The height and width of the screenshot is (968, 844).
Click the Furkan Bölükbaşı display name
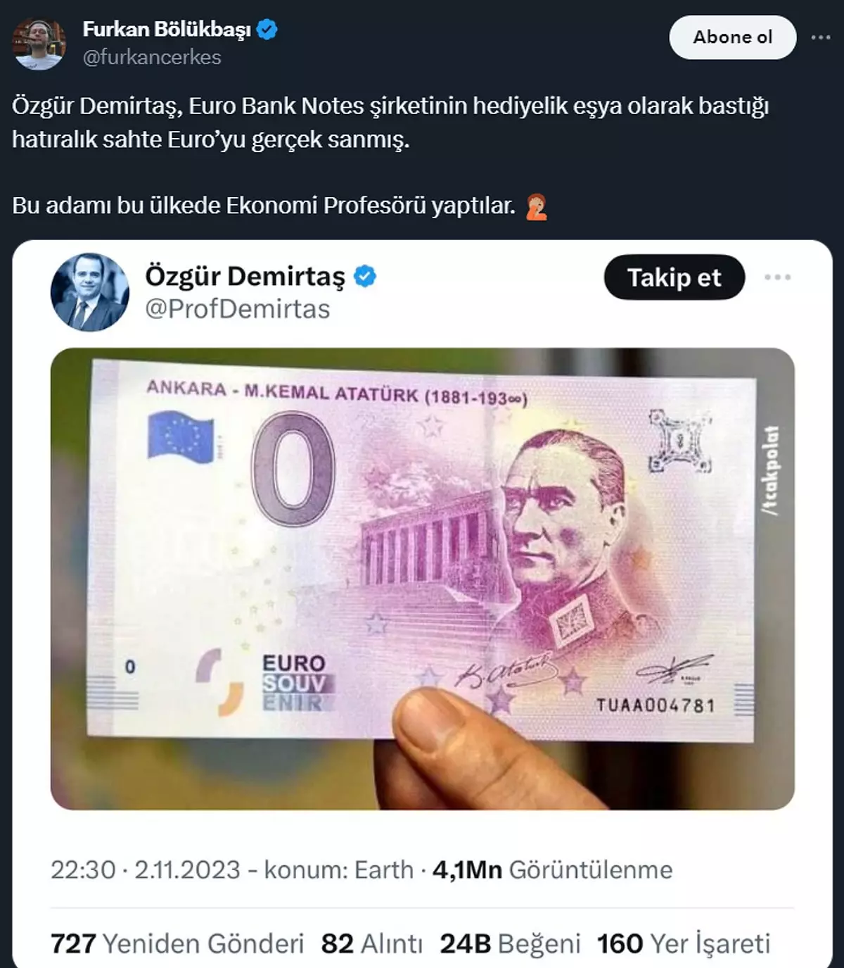[167, 30]
